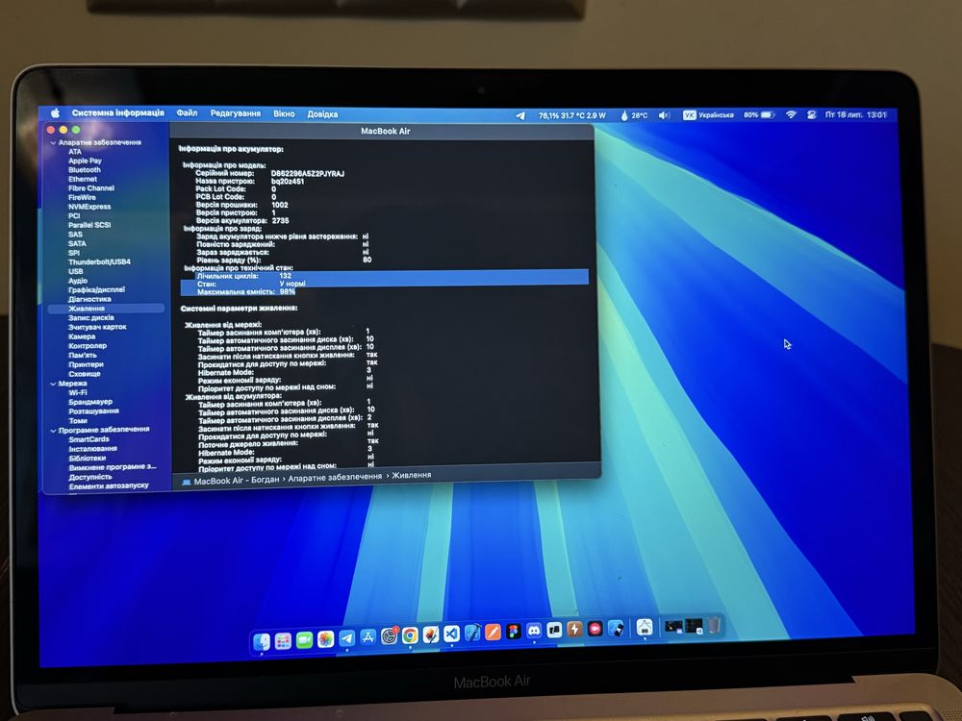This screenshot has width=962, height=721.
Task: Select Thunderbolt/USB4 in the sidebar
Action: click(x=99, y=261)
